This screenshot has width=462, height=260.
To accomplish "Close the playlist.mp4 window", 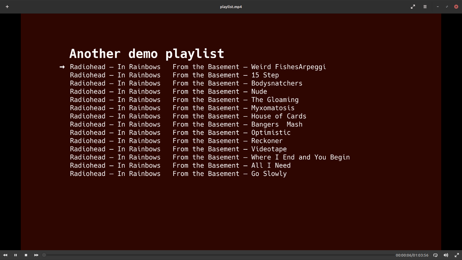I will 456,7.
